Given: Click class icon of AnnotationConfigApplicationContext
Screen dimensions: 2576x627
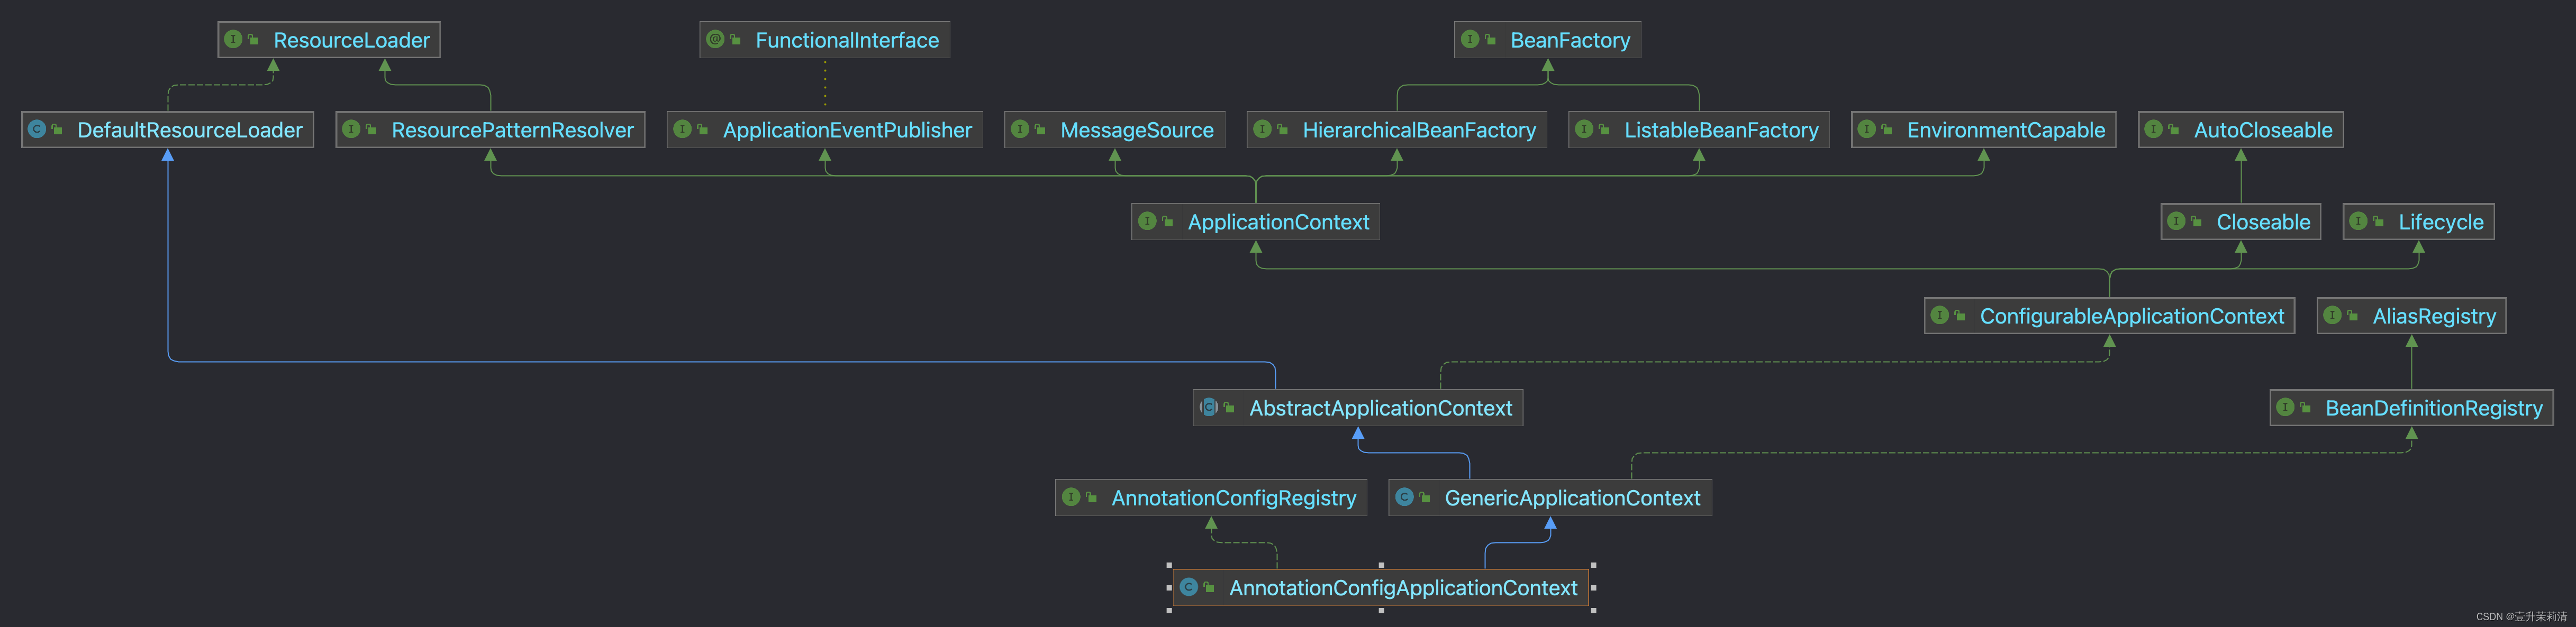Looking at the screenshot, I should [x=1189, y=586].
